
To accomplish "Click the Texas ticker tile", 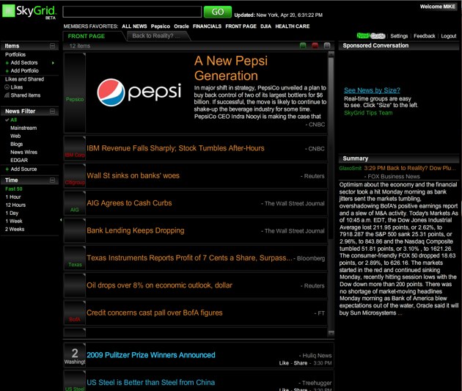I will (75, 257).
